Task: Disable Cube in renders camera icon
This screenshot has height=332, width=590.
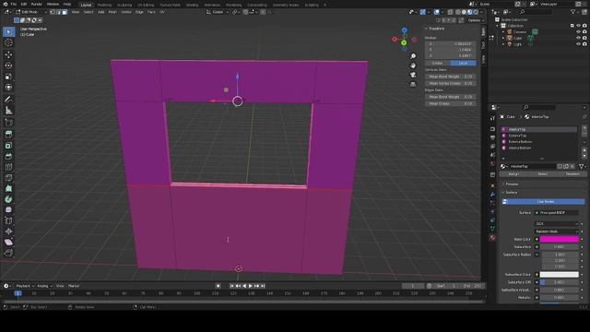Action: tap(584, 38)
